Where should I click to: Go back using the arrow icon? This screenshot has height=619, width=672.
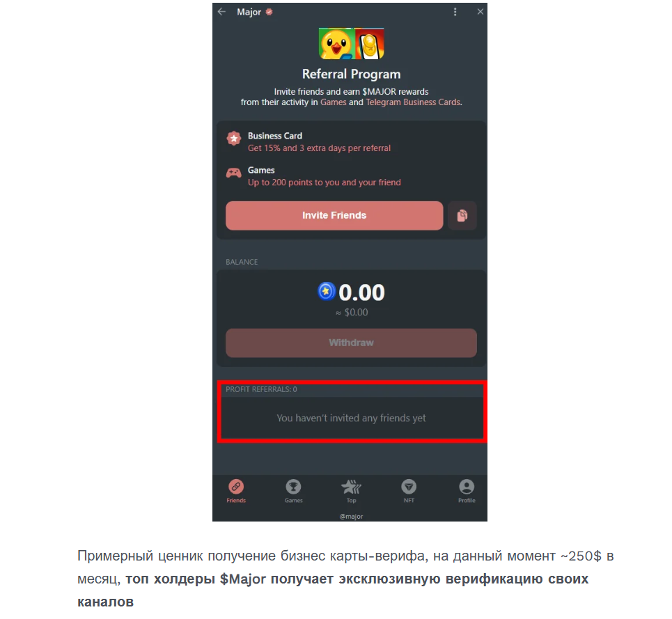point(221,12)
